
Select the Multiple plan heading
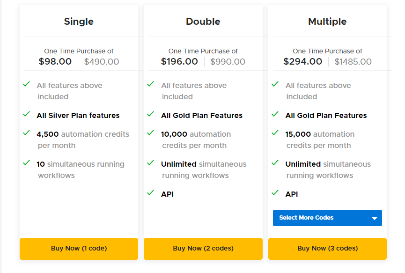(327, 22)
